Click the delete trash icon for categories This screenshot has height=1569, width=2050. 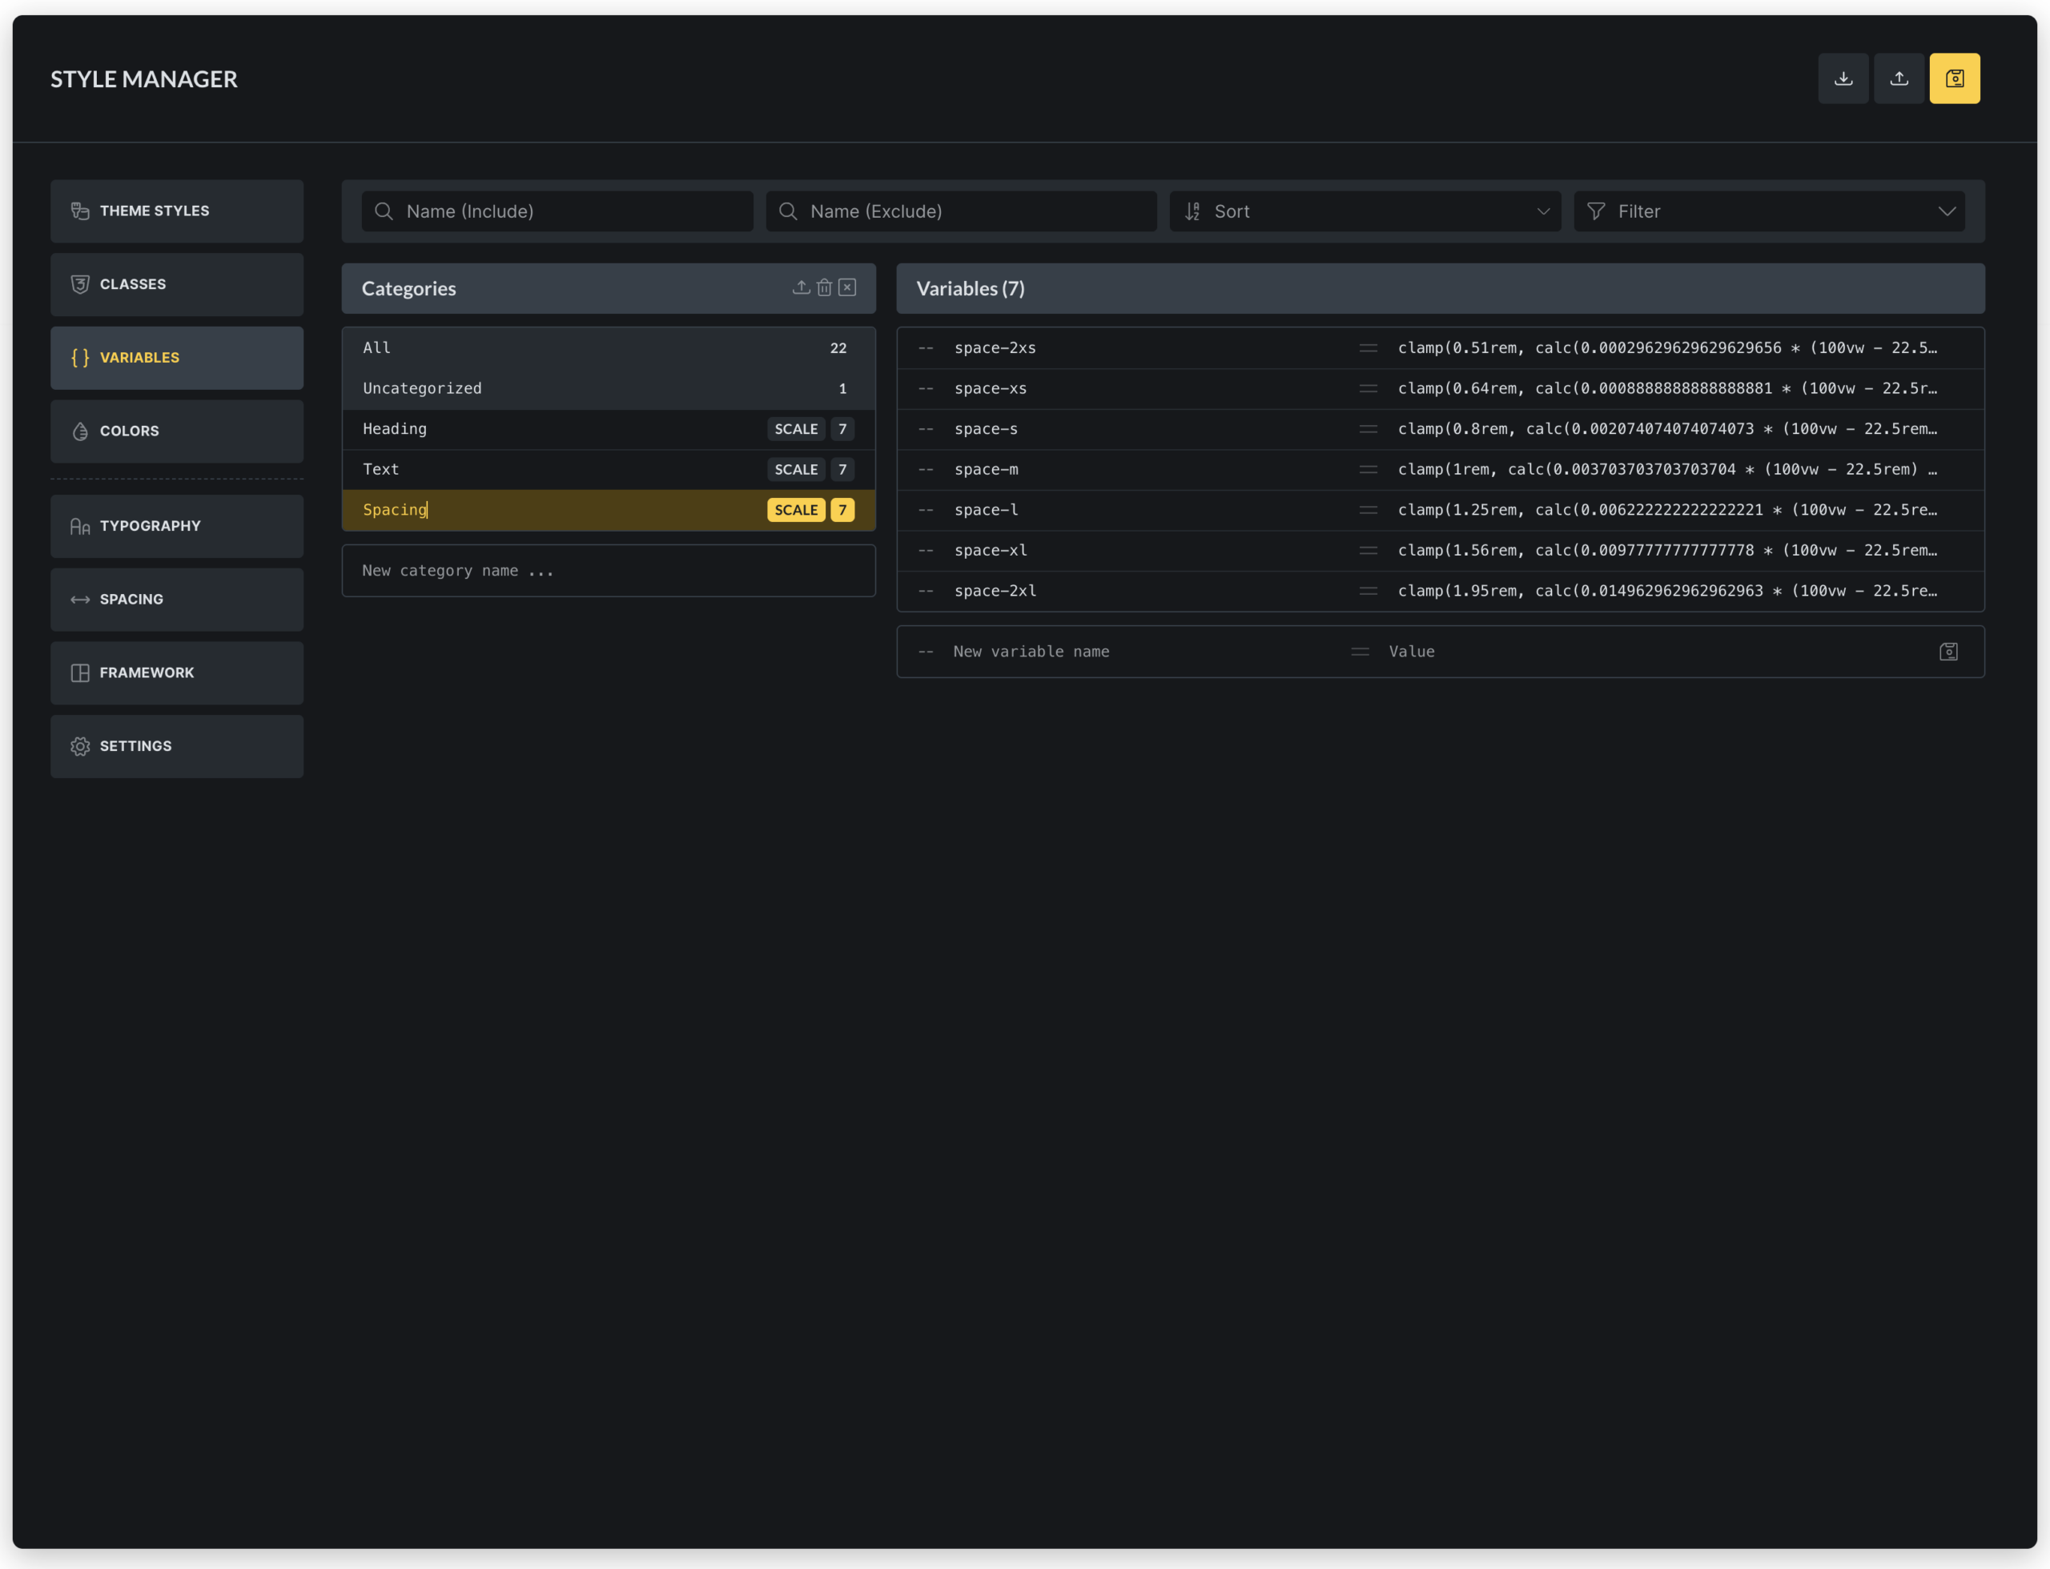point(824,287)
